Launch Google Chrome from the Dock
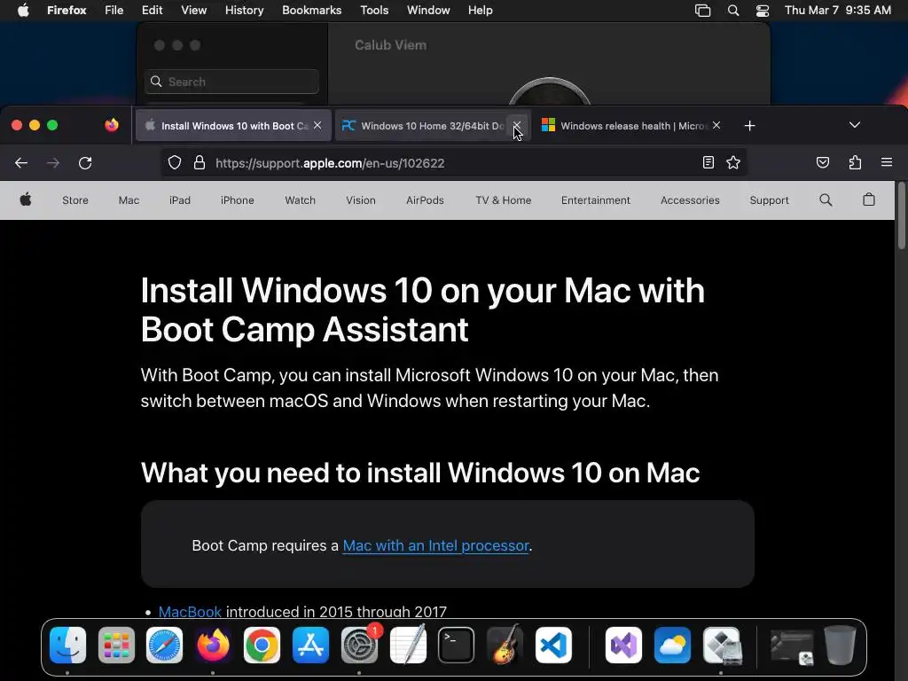This screenshot has width=908, height=681. click(262, 646)
